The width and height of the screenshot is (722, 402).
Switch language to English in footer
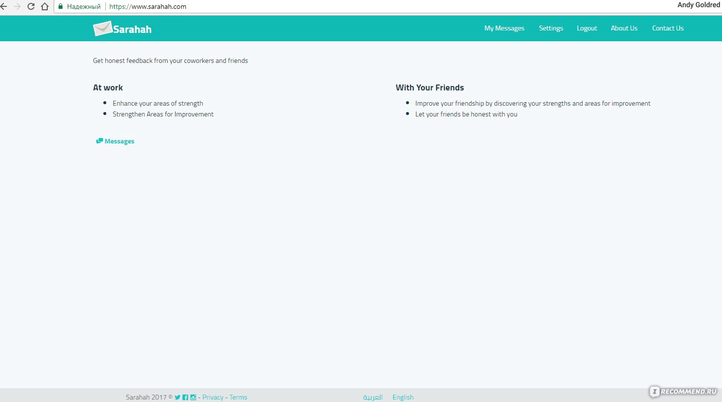click(x=403, y=397)
